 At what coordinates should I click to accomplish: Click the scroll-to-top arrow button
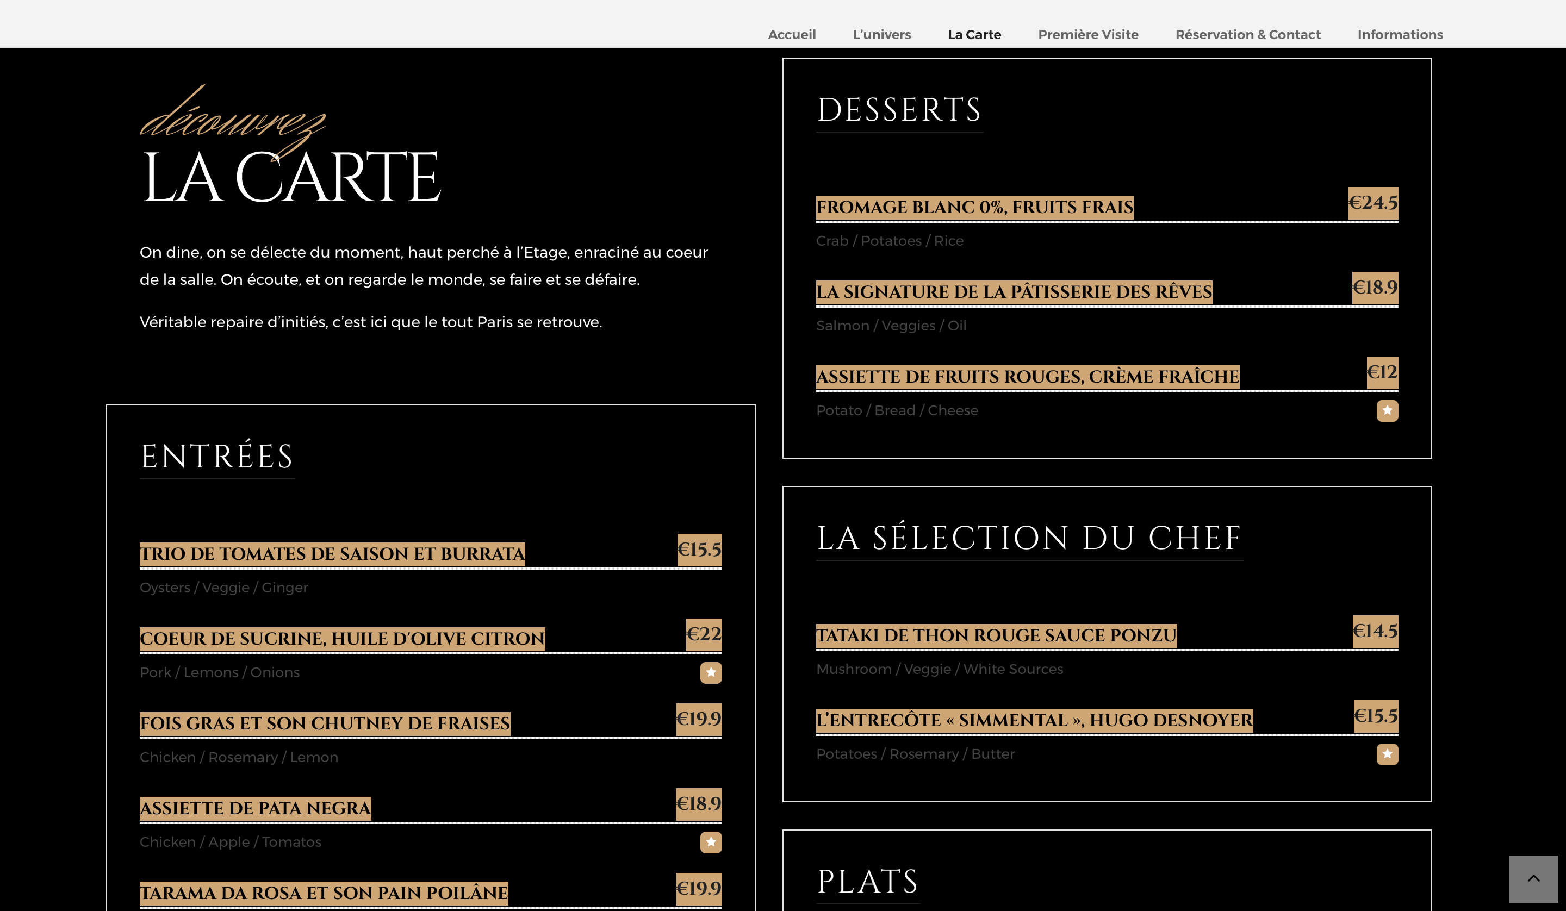tap(1534, 879)
